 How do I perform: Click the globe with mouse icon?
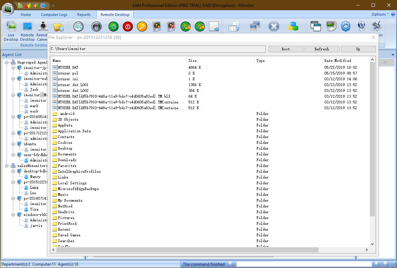tap(362, 26)
